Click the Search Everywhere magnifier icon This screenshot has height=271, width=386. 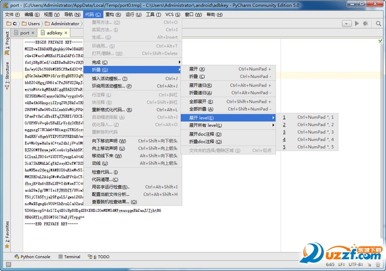378,23
